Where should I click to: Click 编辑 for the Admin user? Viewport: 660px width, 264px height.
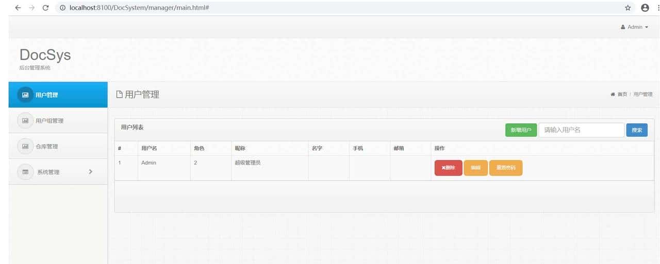point(475,168)
